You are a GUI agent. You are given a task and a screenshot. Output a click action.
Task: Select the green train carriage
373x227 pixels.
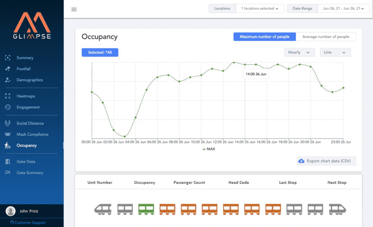[146, 209]
